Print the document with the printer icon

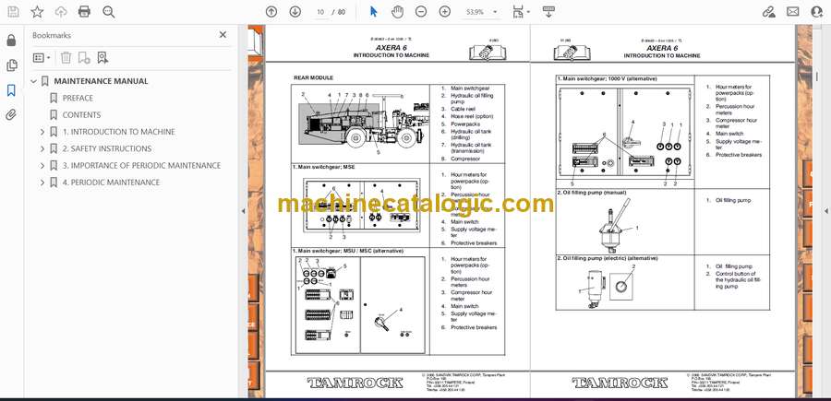click(84, 12)
